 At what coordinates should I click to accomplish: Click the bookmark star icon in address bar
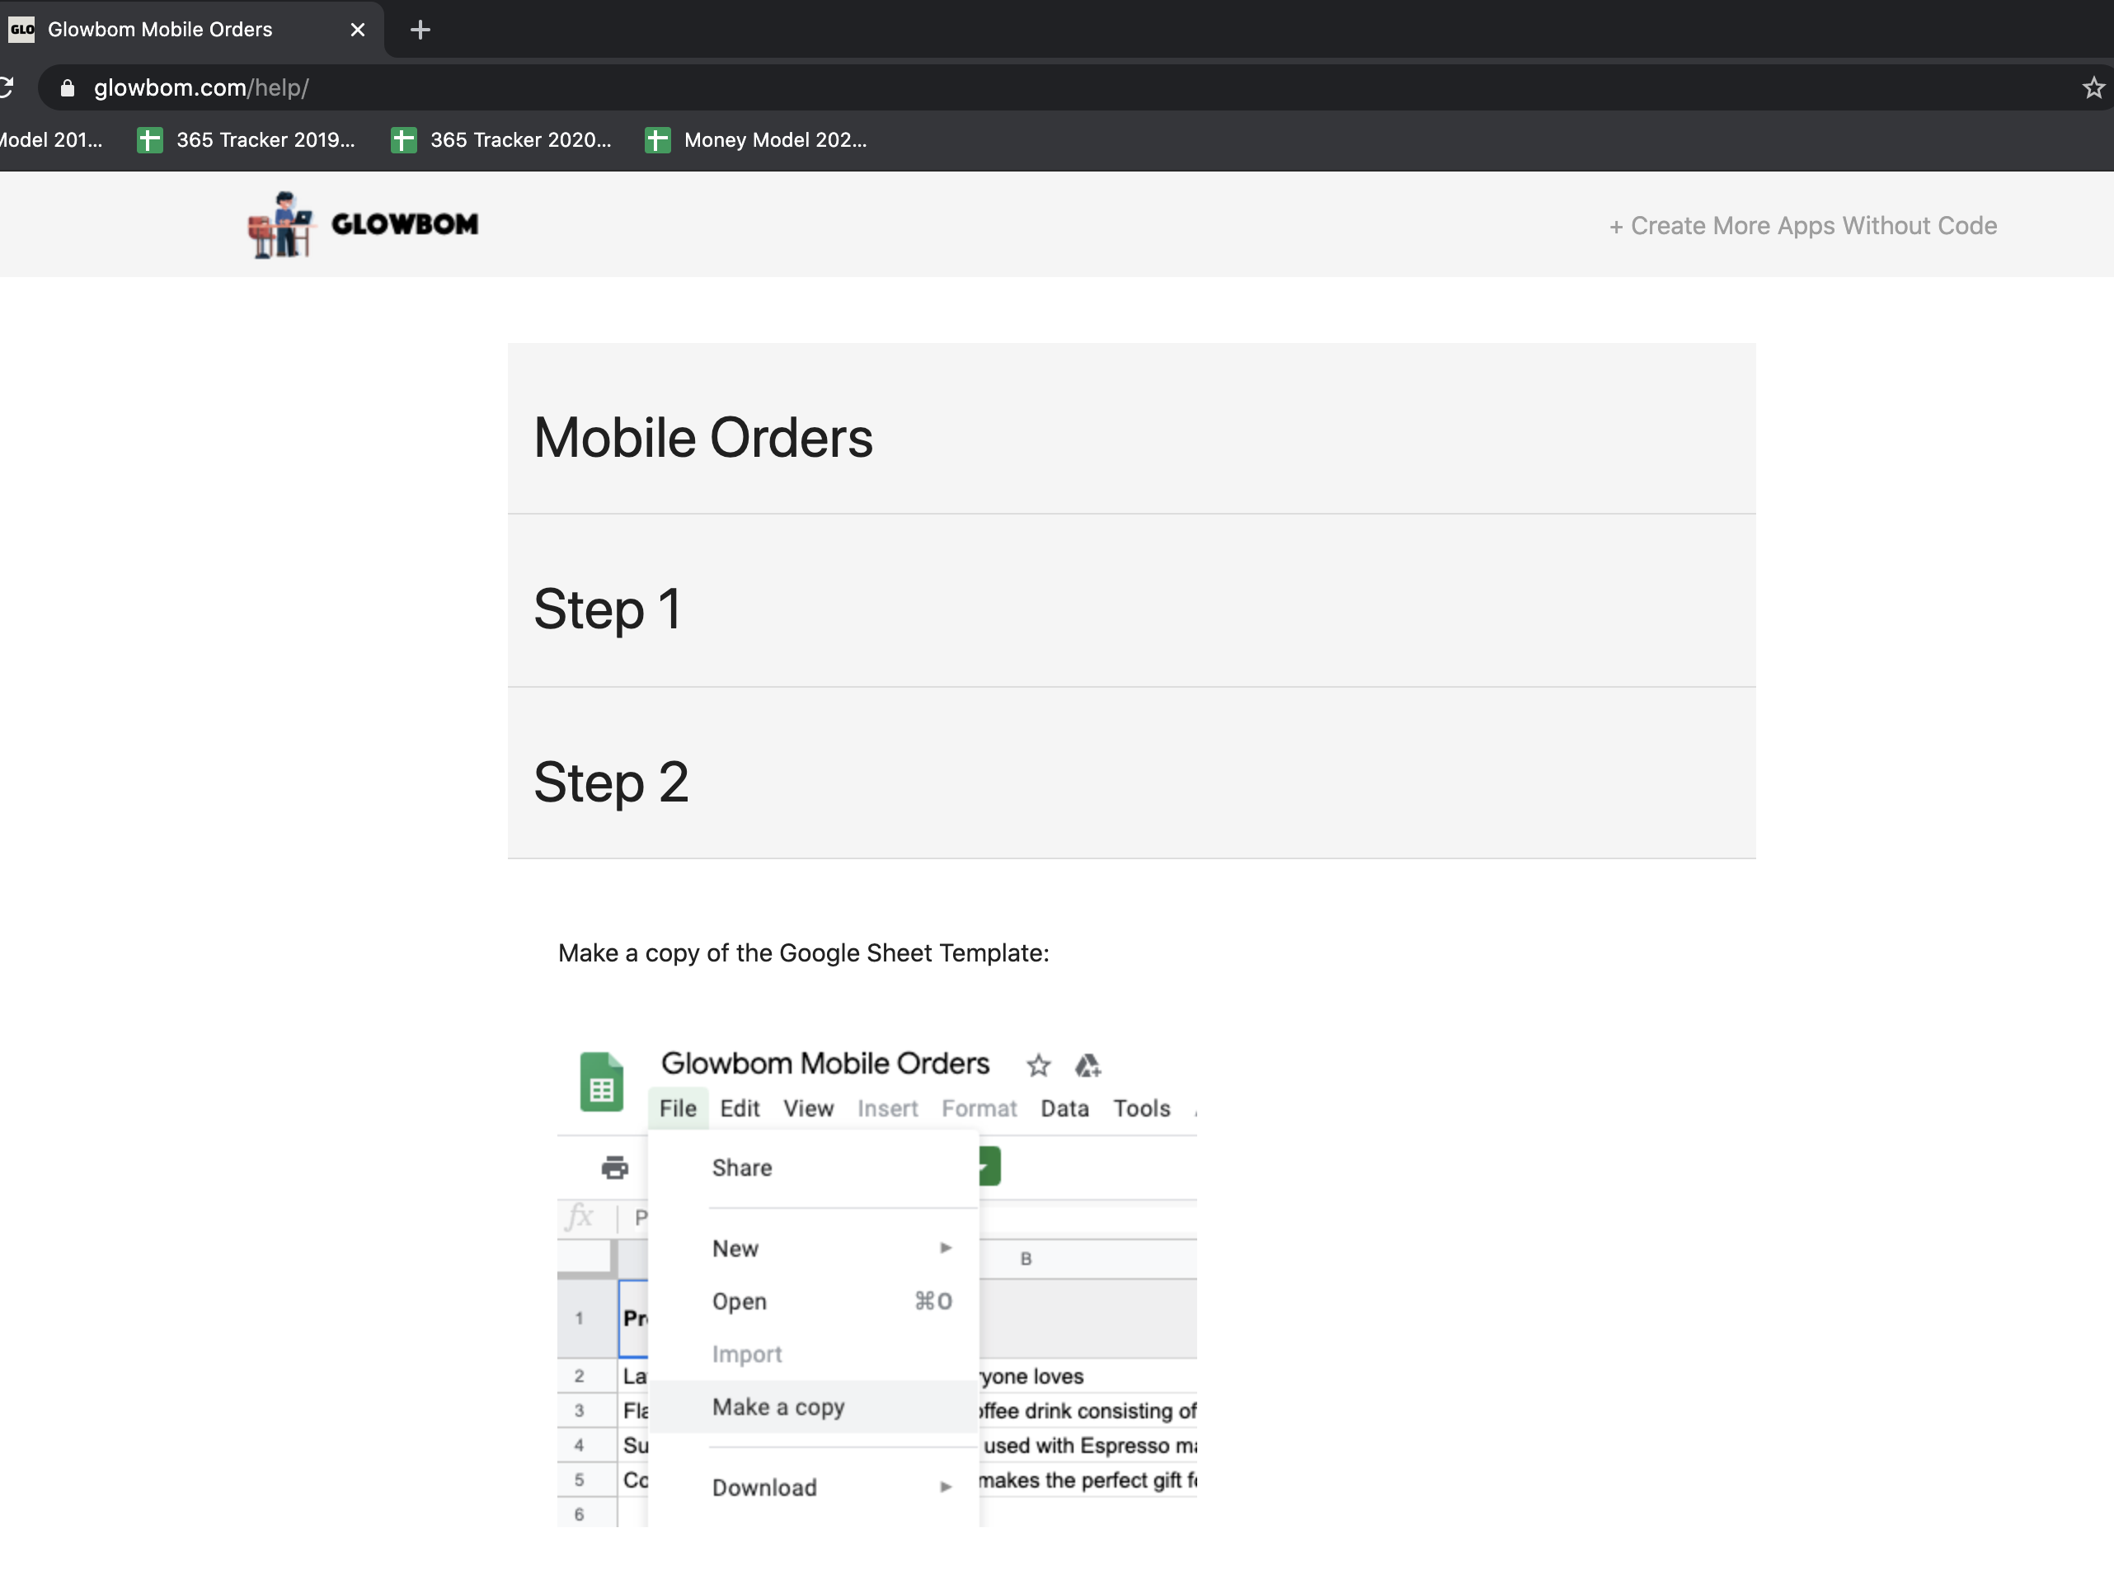click(x=2092, y=87)
